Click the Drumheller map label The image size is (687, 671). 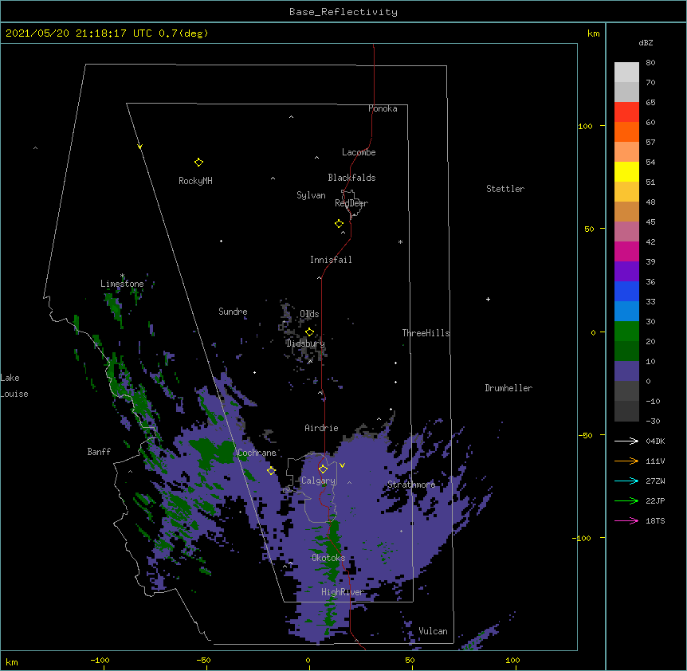click(508, 388)
